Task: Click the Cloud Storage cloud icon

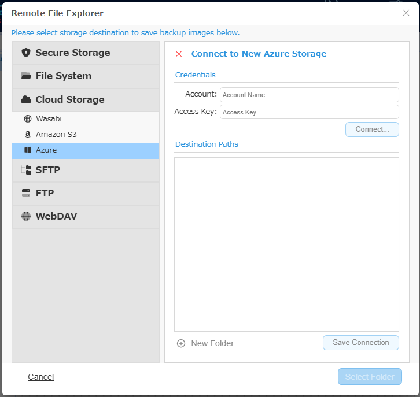Action: pos(26,99)
